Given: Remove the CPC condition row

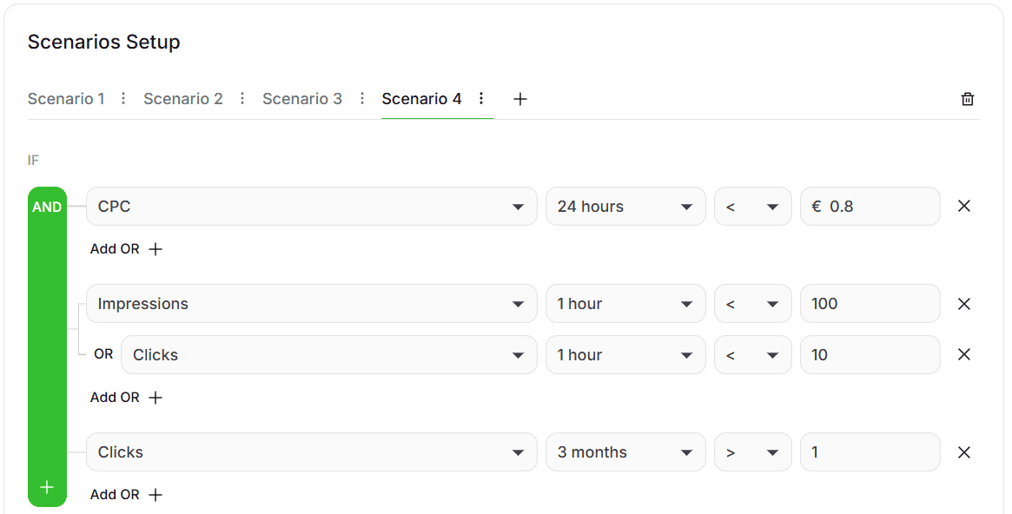Looking at the screenshot, I should pyautogui.click(x=963, y=207).
